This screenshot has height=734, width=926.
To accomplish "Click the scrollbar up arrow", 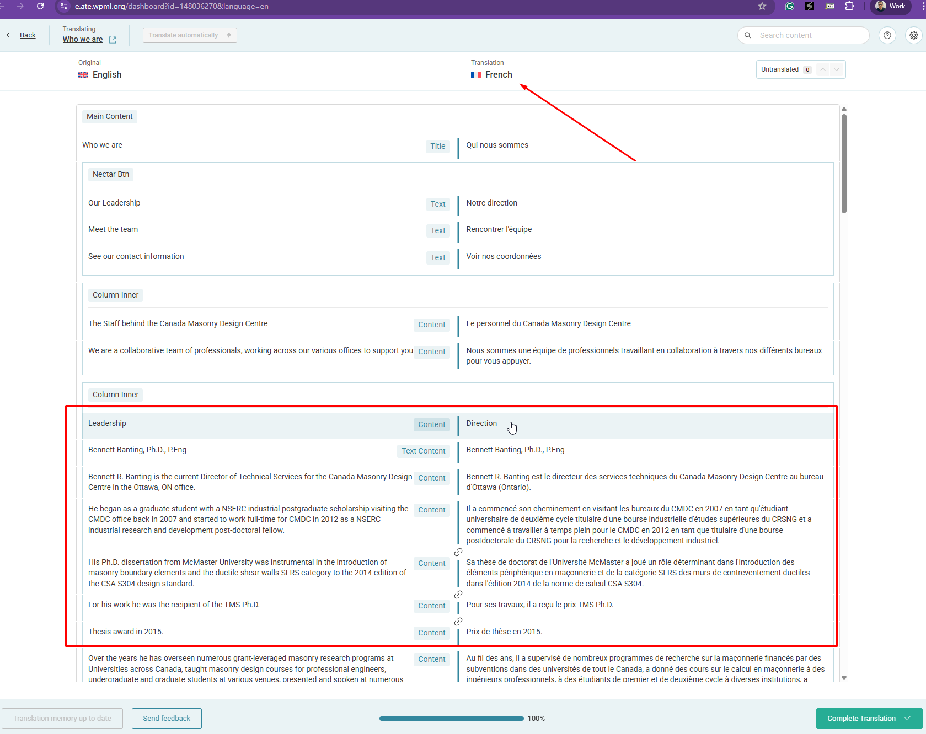I will click(844, 109).
